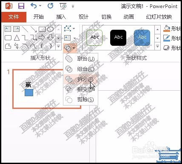This screenshot has height=164, width=182.
Task: Select the vertical text box shape
Action: 17,29
